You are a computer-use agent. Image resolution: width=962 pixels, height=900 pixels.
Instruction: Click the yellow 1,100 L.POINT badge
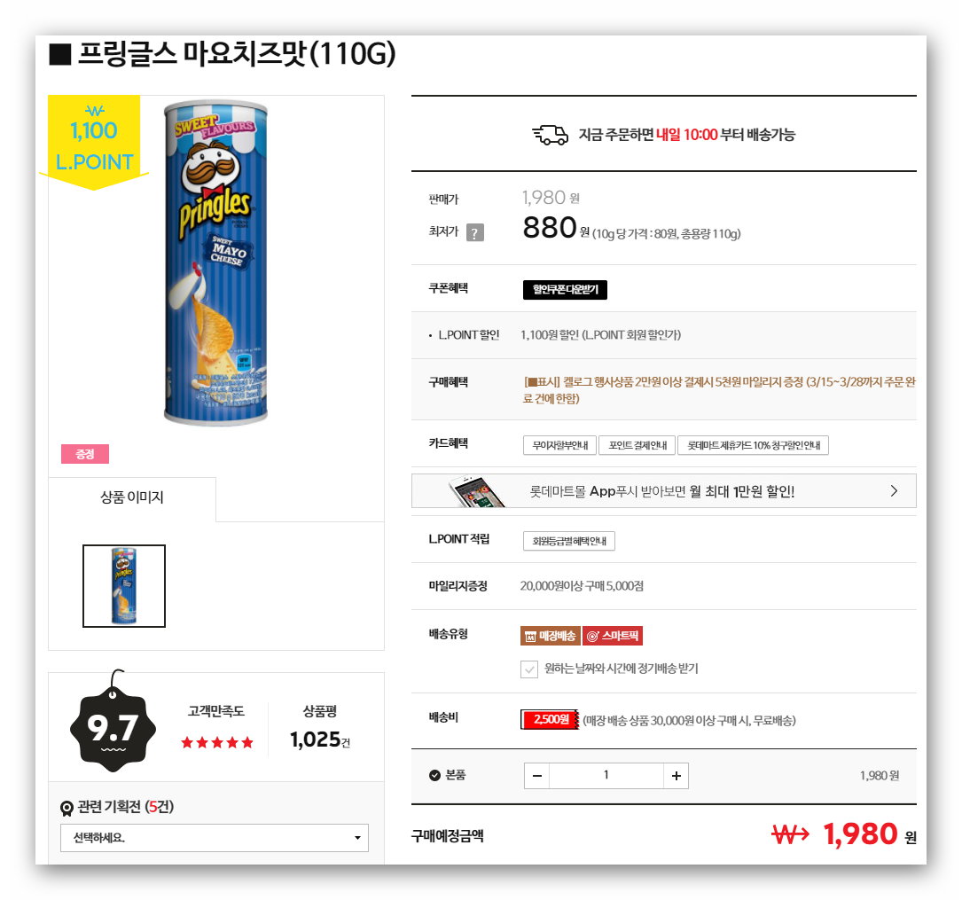tap(94, 143)
